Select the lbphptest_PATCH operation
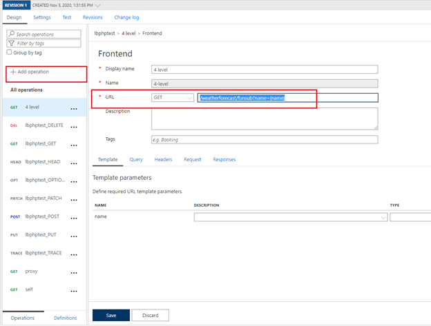This screenshot has width=431, height=326. coord(44,198)
